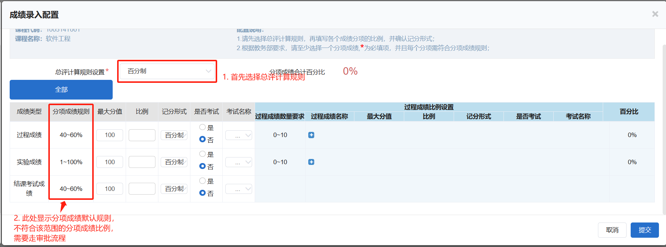Screen dimensions: 666x247
Task: Click 最大分值 field for 实验成绩
Action: coord(110,162)
